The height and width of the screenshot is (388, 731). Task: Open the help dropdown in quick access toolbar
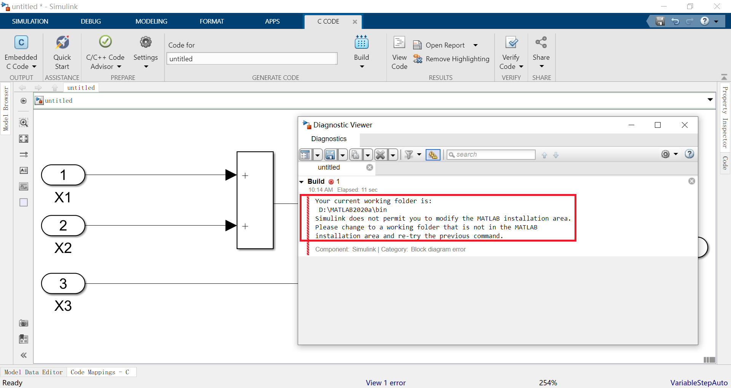pyautogui.click(x=716, y=22)
